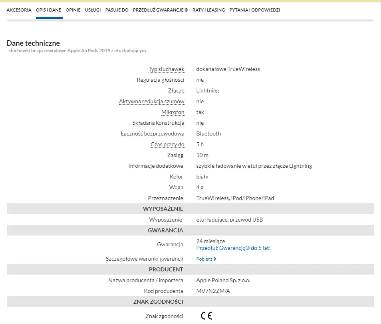The width and height of the screenshot is (381, 324).
Task: Click the 'Kod producenta' row label
Action: coord(163,291)
